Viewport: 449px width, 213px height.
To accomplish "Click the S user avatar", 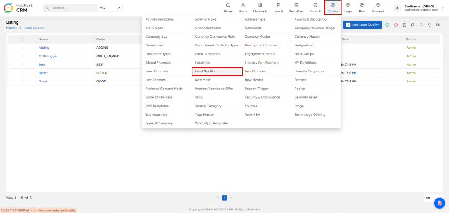I will coord(397,8).
